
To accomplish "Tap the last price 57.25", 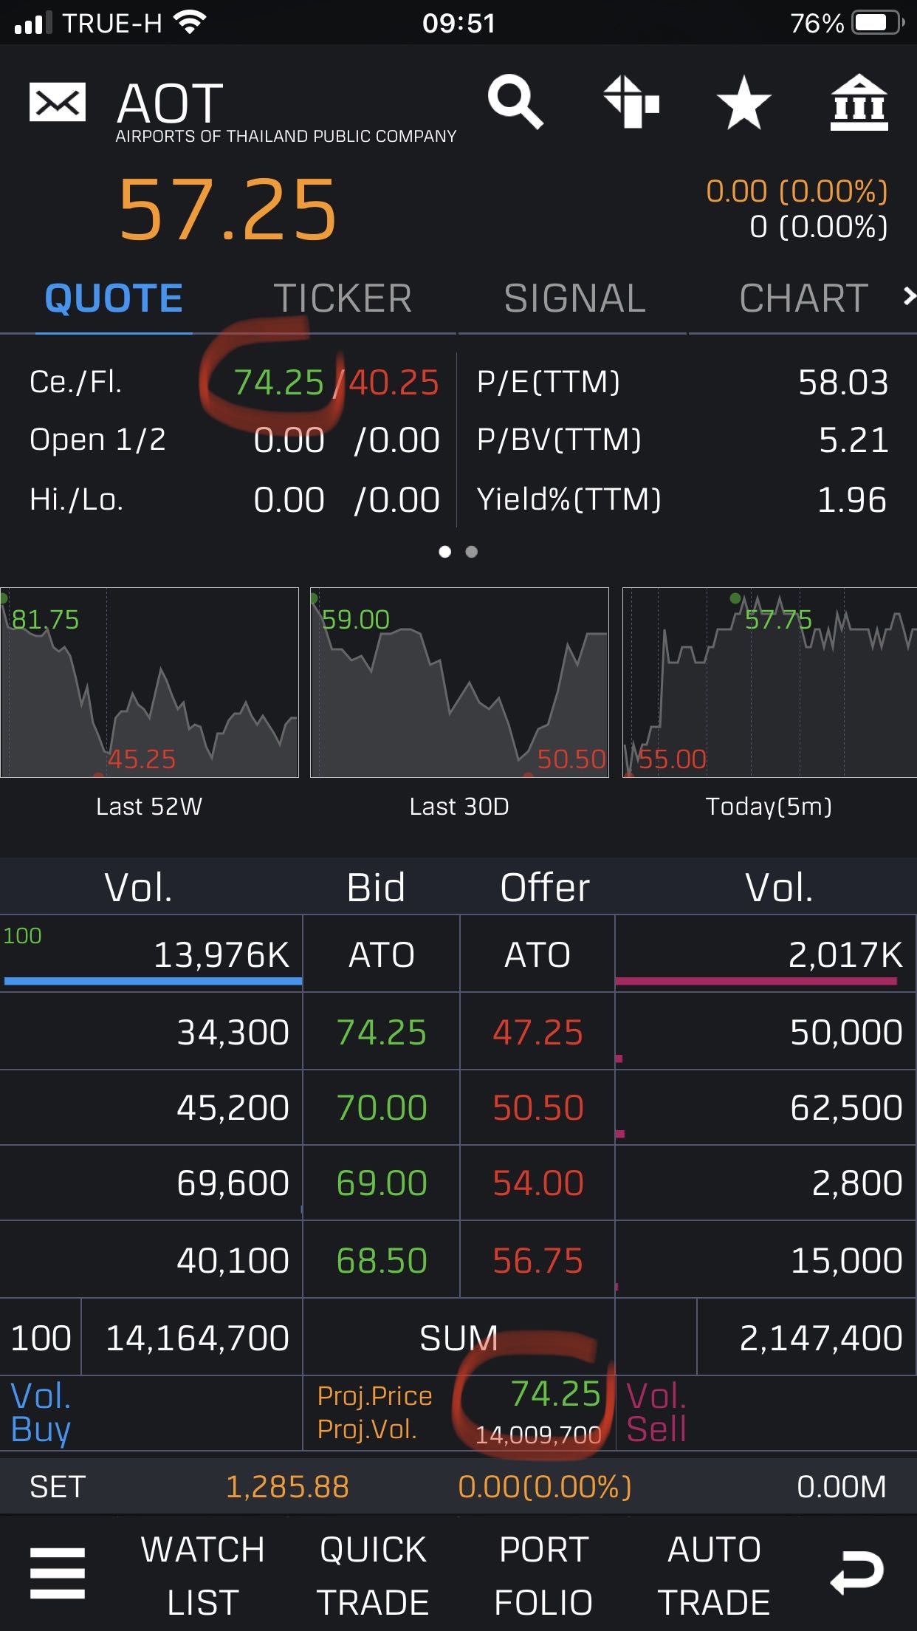I will pos(227,211).
